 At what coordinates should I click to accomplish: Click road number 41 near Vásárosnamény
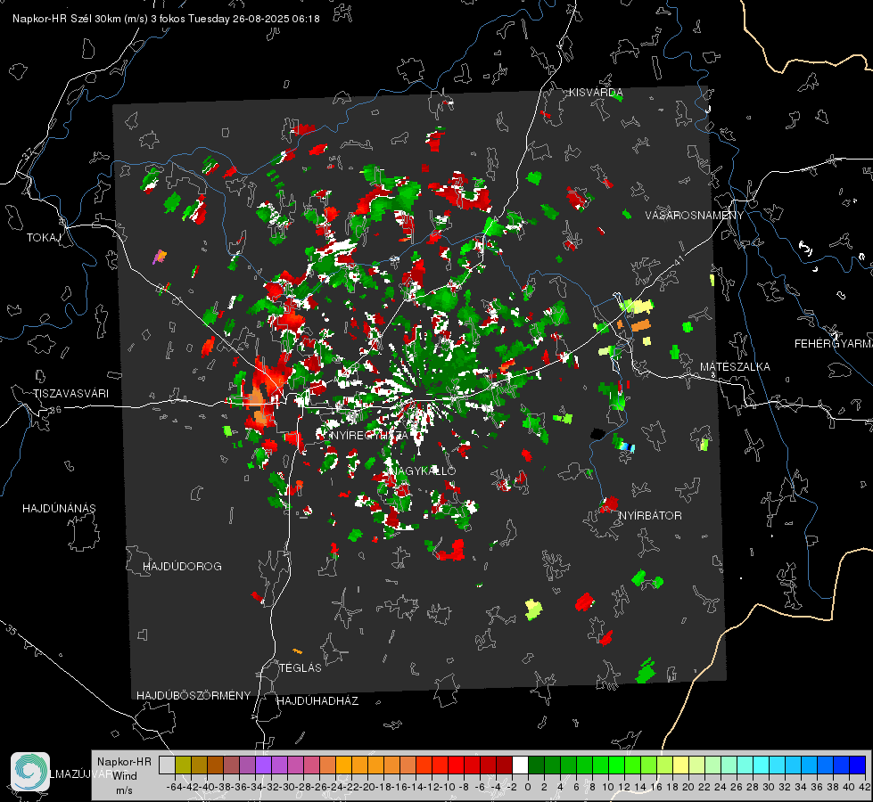[678, 260]
